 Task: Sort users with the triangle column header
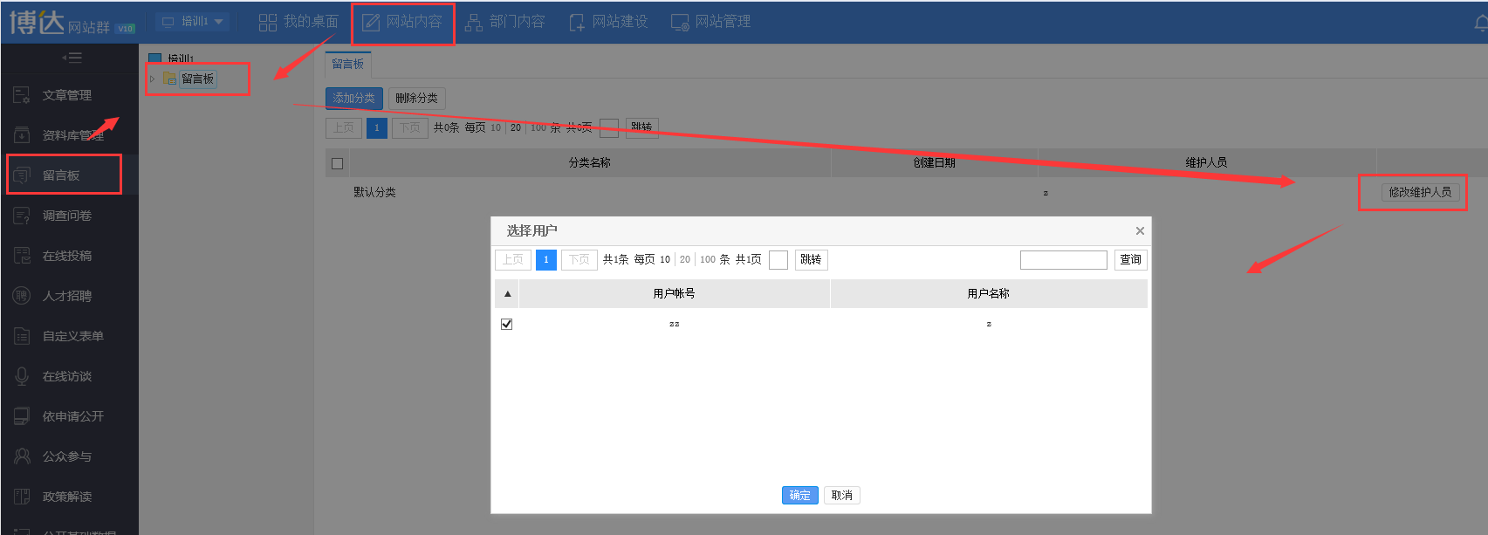coord(507,294)
